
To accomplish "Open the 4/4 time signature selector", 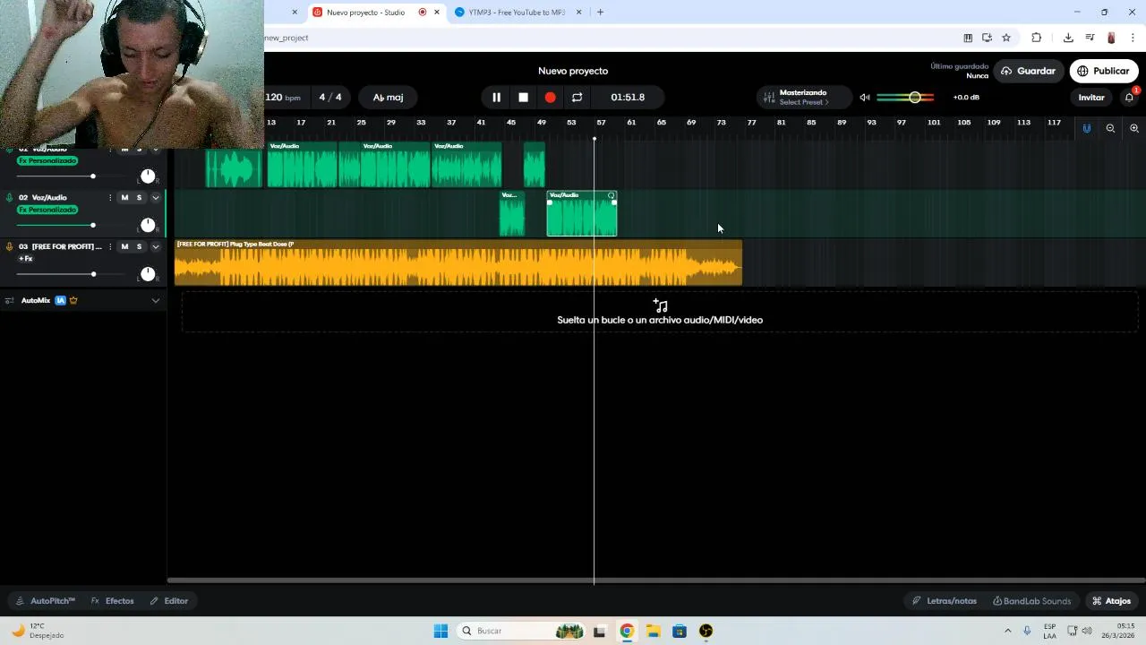I will tap(330, 97).
